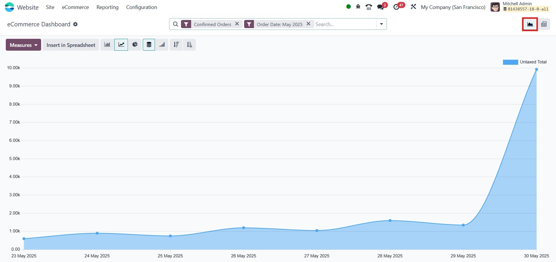Click the 27 May 2025 data point
The image size is (556, 262).
[x=317, y=231]
